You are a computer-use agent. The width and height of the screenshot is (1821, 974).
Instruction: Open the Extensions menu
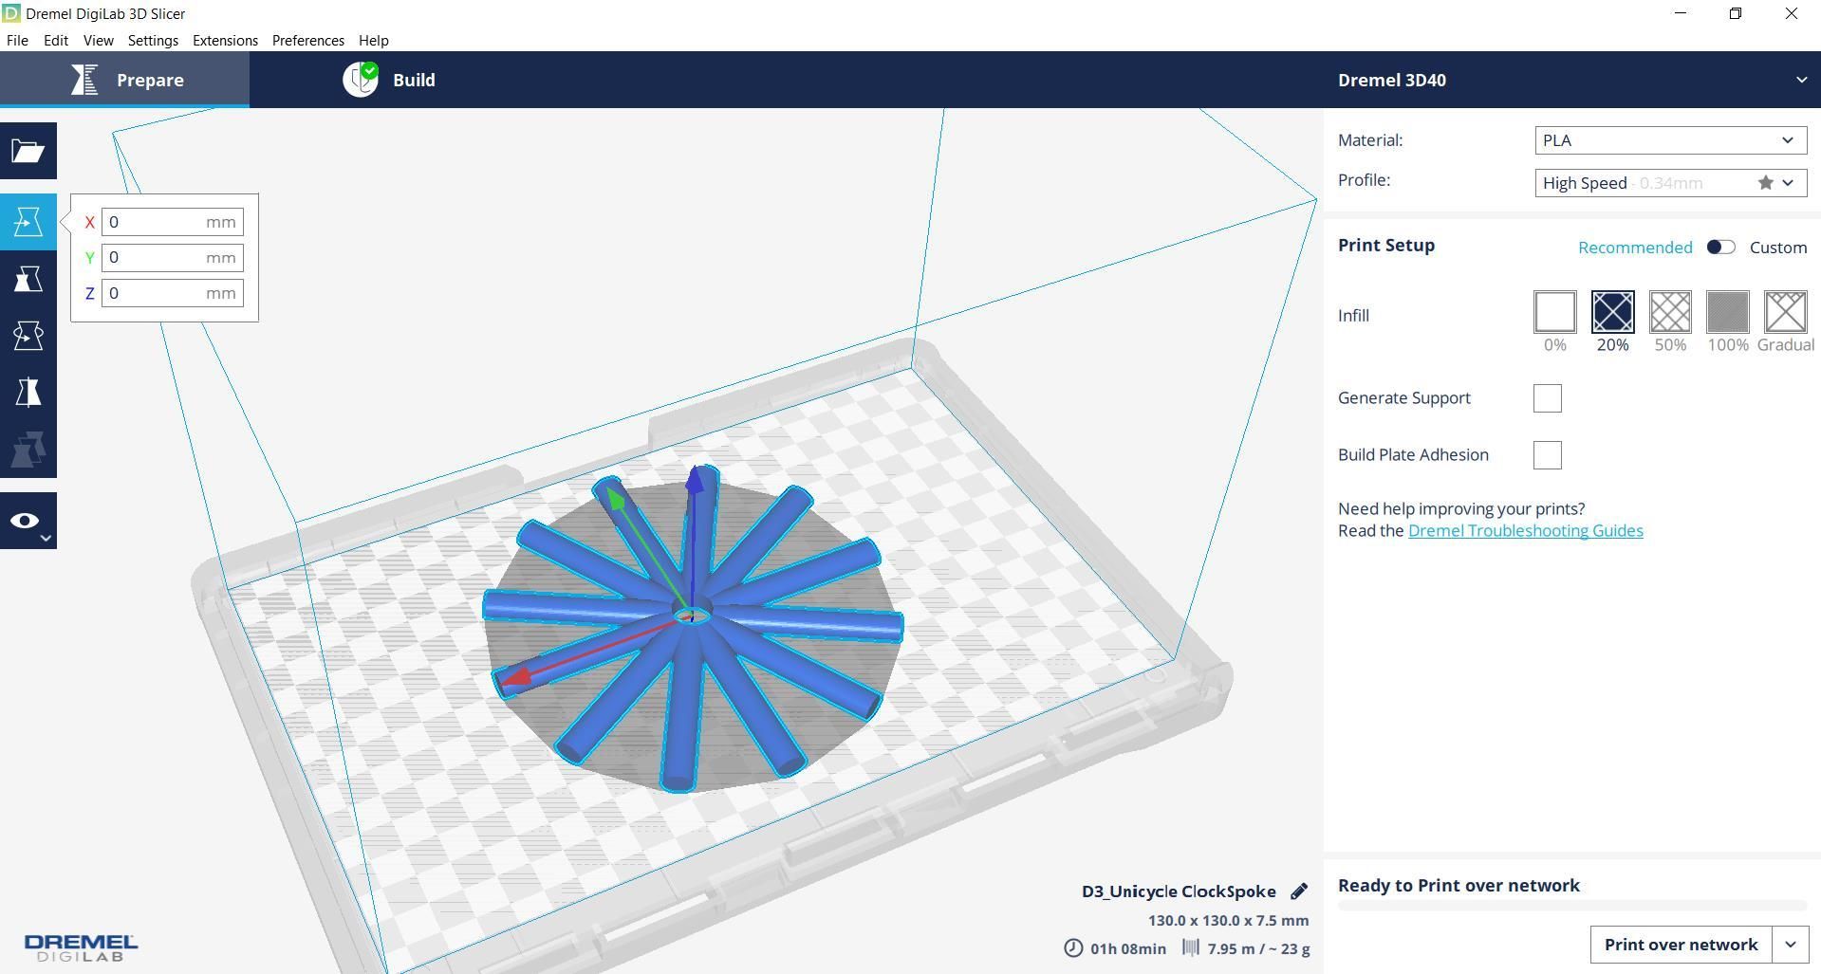pyautogui.click(x=225, y=41)
